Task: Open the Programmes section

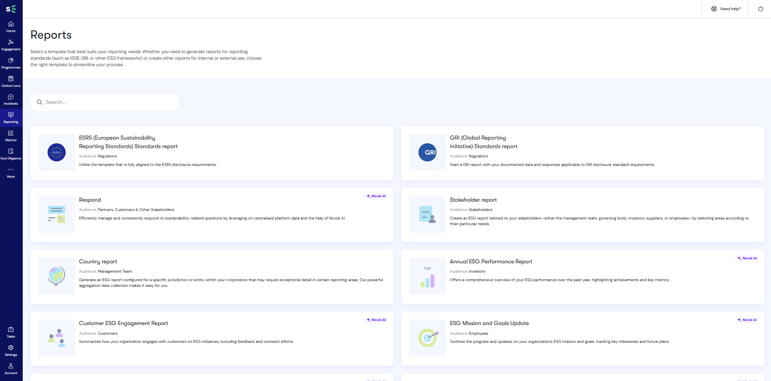Action: point(11,63)
